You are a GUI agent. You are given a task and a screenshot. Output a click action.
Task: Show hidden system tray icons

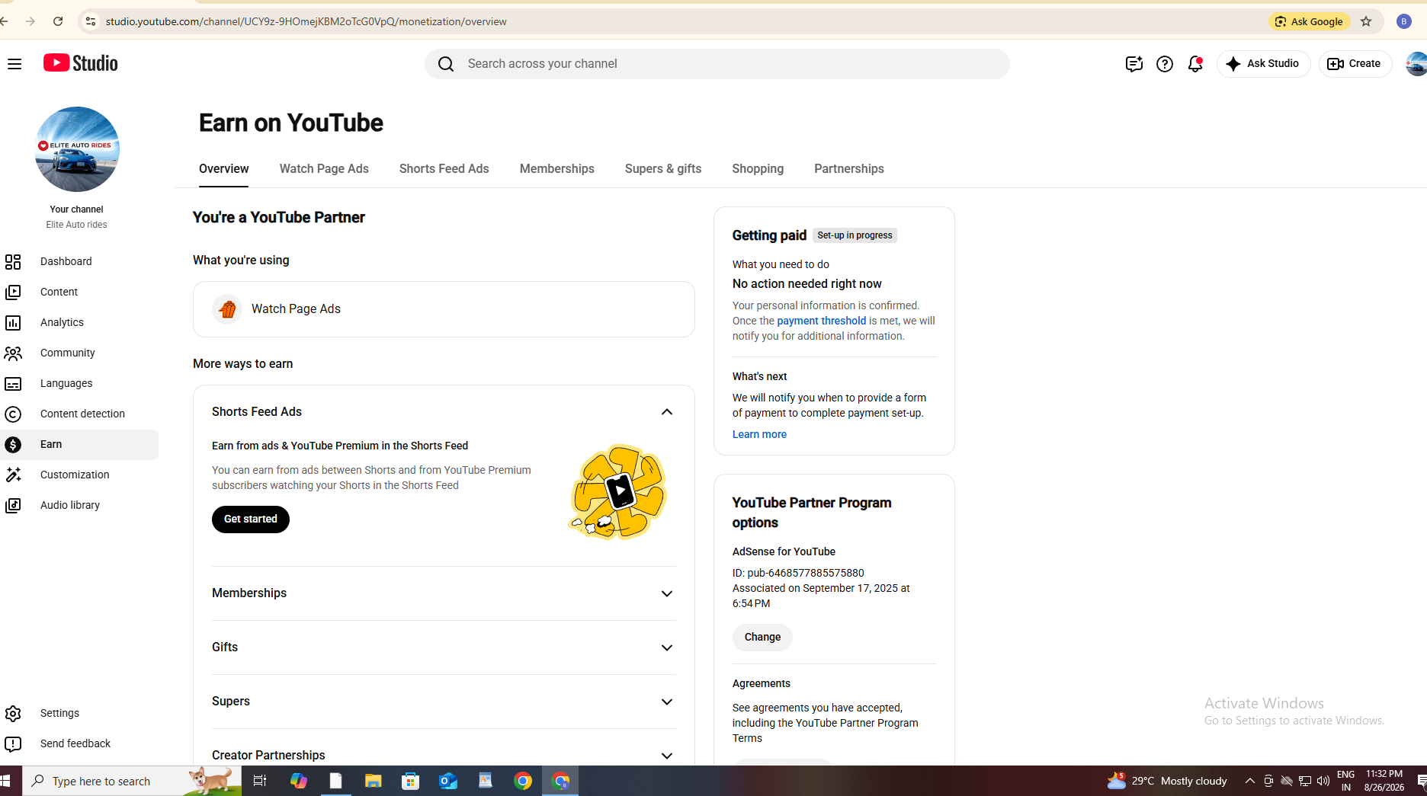tap(1250, 781)
